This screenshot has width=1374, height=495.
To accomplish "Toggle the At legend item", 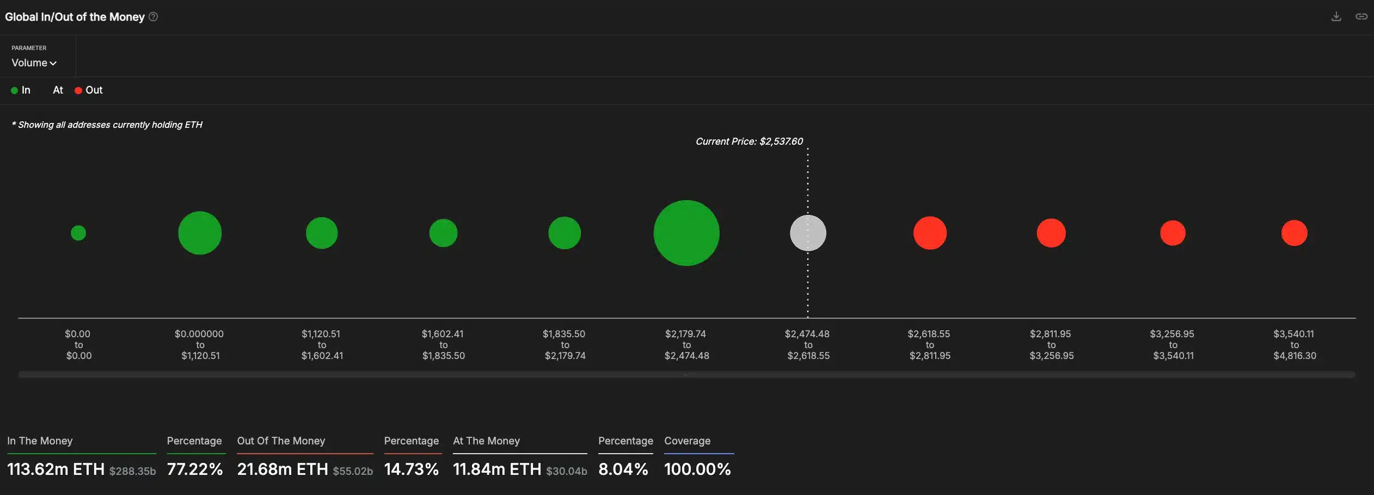I will coord(57,90).
